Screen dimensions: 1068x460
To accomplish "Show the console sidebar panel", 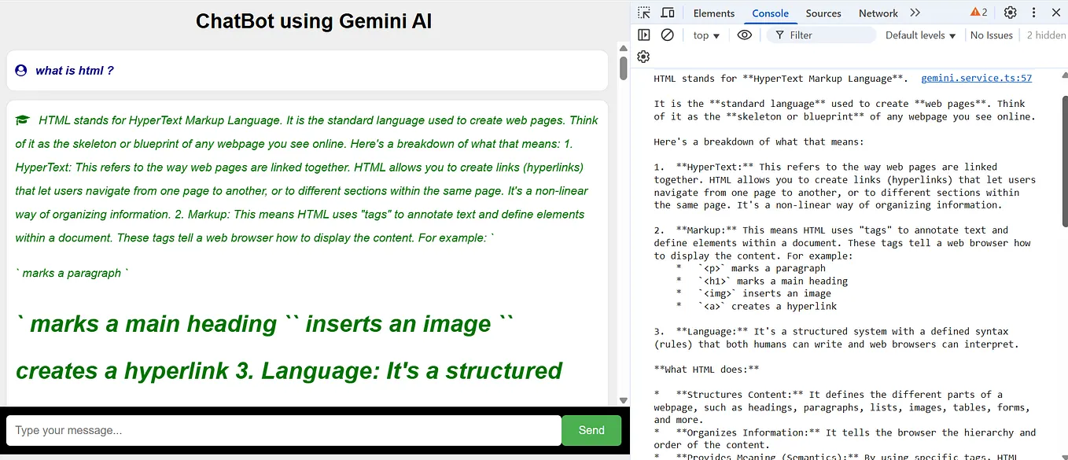I will 644,35.
